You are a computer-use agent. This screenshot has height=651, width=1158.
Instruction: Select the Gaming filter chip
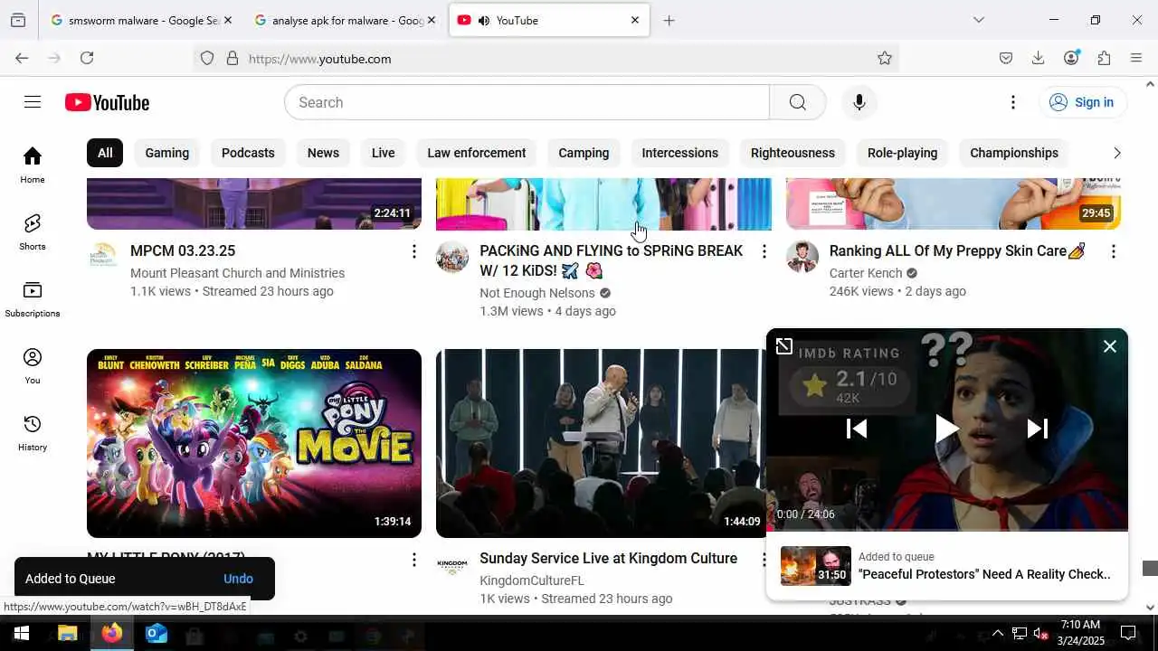coord(167,153)
